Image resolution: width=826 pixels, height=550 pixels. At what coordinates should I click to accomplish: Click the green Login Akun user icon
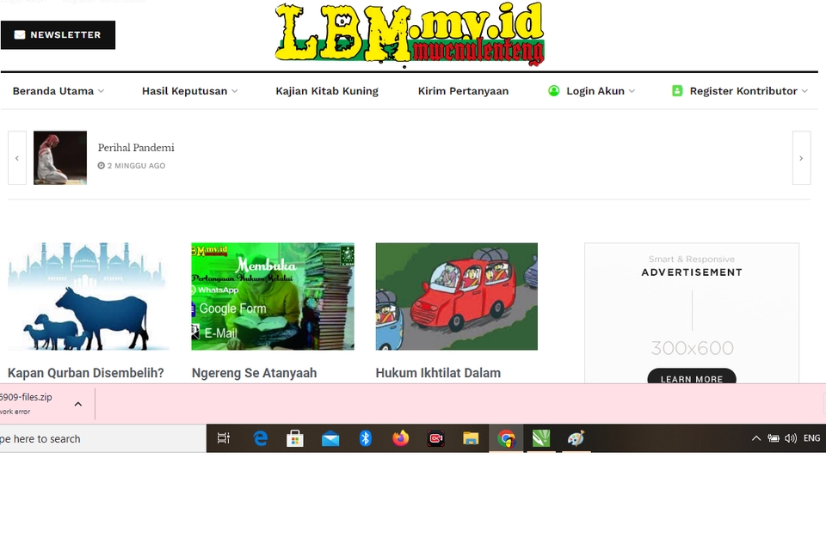coord(553,90)
